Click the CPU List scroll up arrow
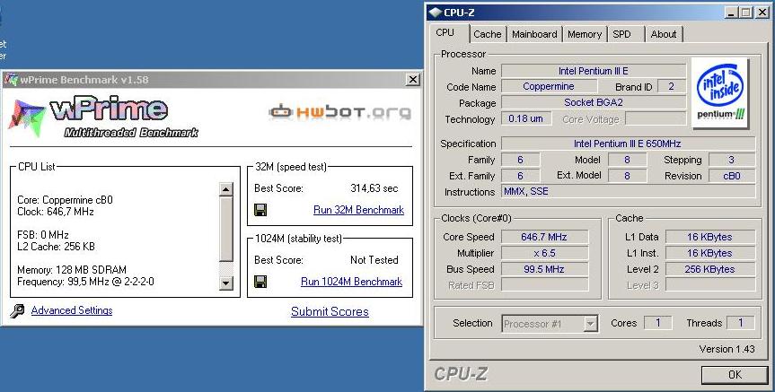 tap(226, 189)
